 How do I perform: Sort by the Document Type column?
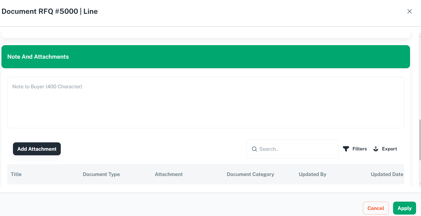tap(101, 174)
